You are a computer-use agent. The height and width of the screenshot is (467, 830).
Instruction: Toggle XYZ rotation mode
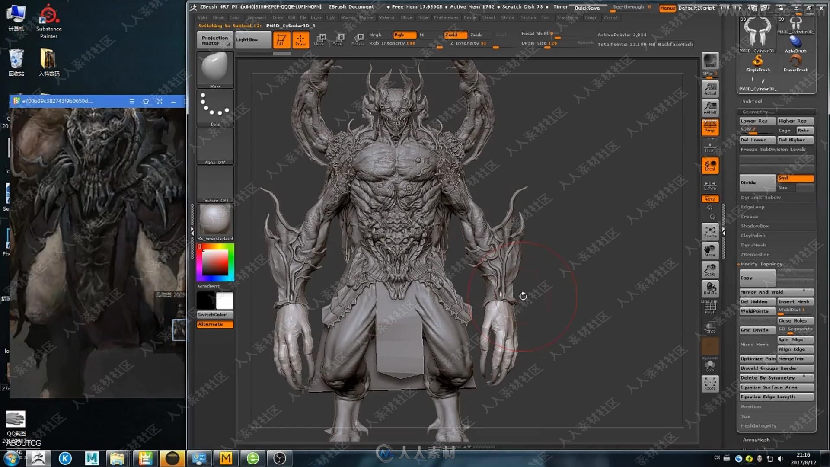pyautogui.click(x=710, y=198)
